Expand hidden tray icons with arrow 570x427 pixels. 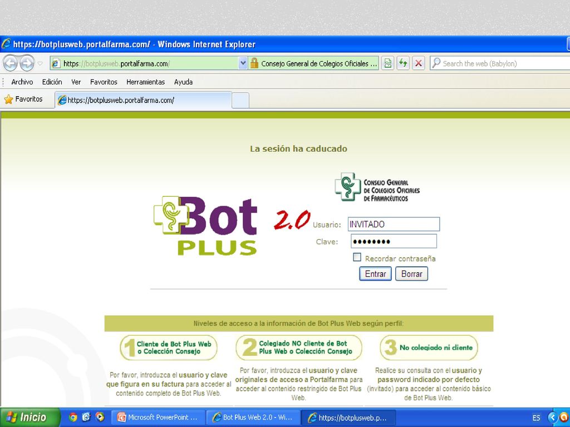coord(553,418)
